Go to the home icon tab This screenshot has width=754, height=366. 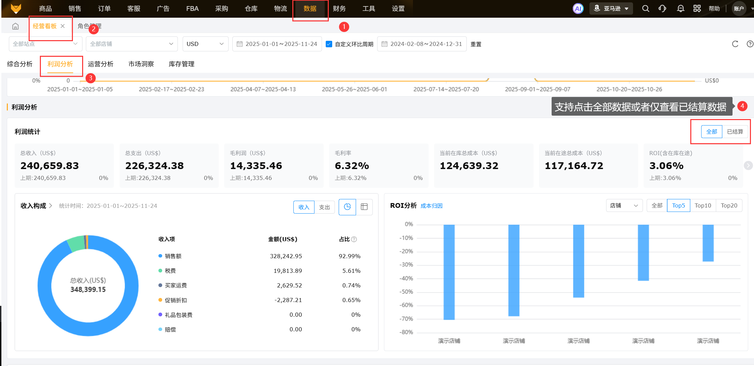tap(15, 26)
